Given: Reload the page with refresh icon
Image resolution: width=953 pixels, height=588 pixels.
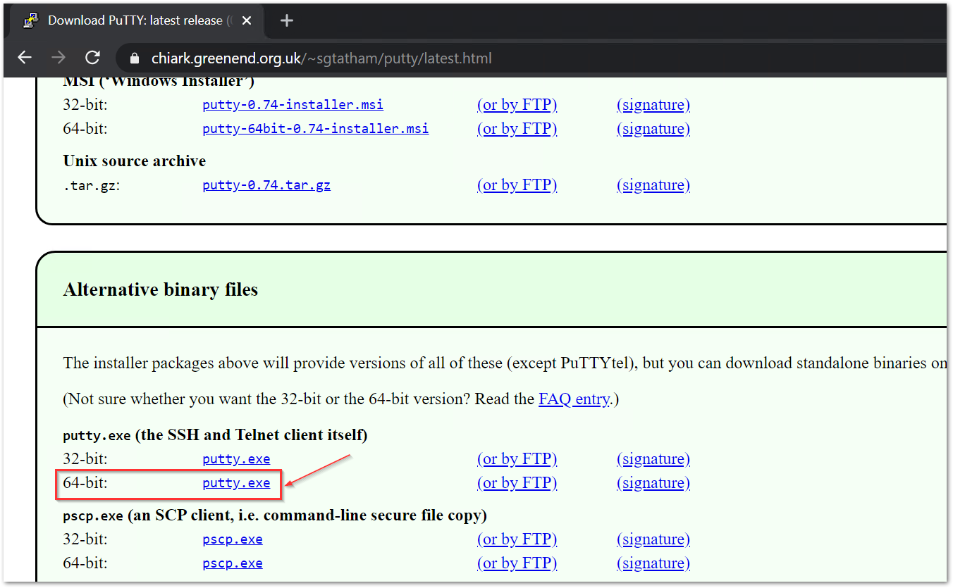Looking at the screenshot, I should pyautogui.click(x=92, y=58).
